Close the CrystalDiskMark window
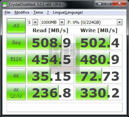This screenshot has height=117, width=129. point(119,3)
